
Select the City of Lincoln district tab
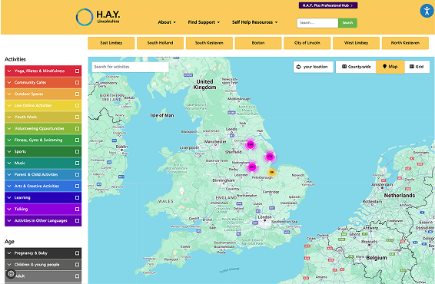click(x=307, y=43)
